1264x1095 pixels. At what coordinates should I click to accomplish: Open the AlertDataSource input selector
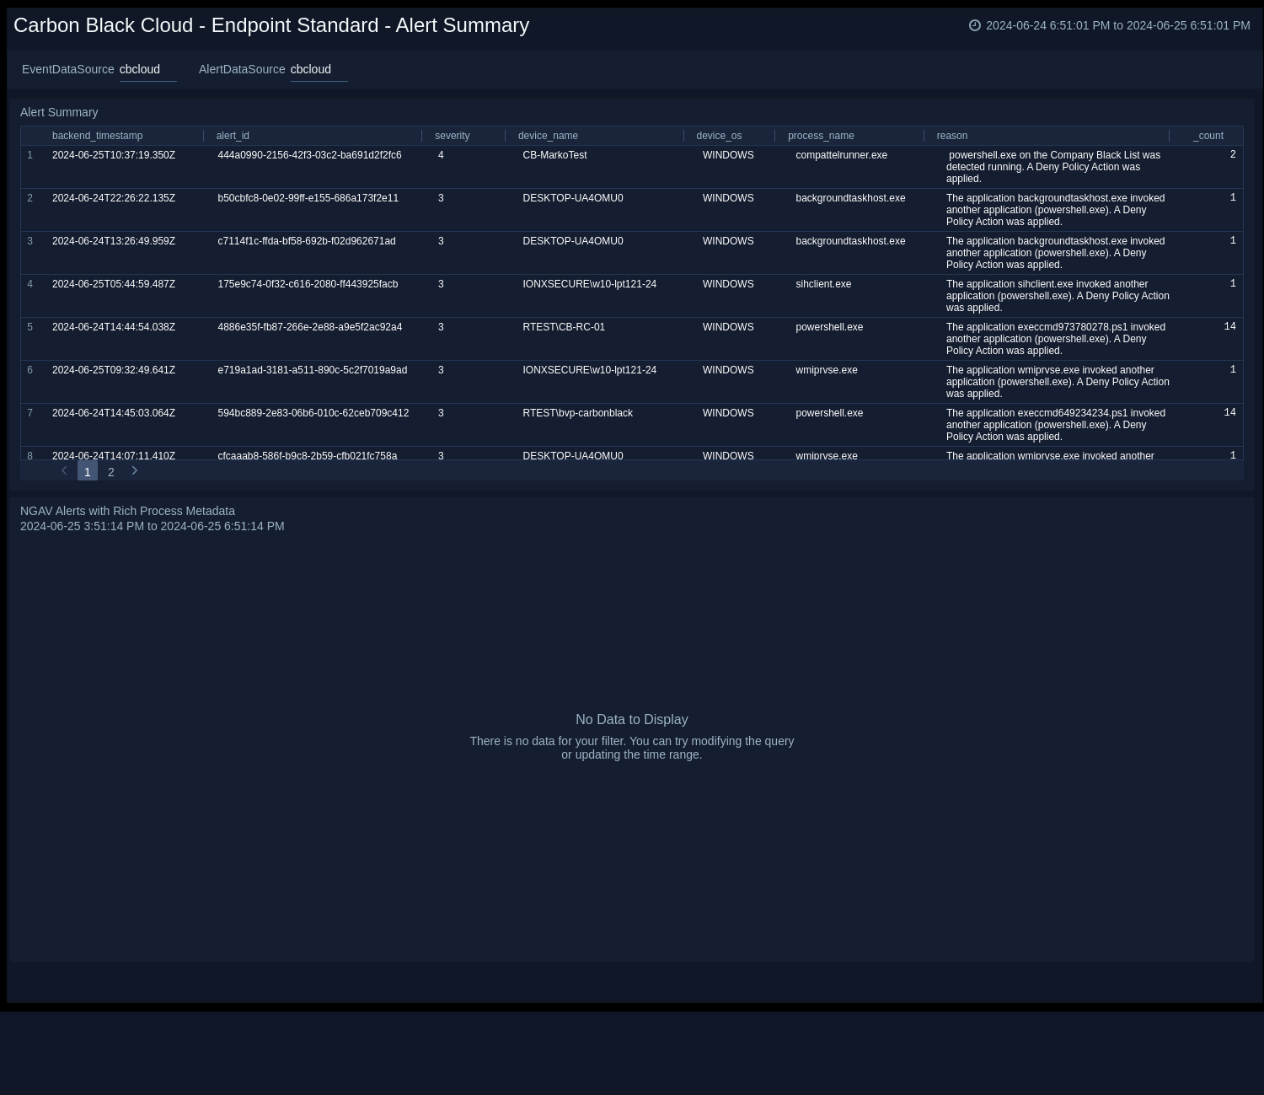coord(319,69)
